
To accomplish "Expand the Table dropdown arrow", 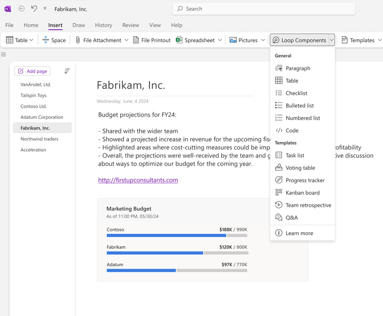I will pos(32,40).
